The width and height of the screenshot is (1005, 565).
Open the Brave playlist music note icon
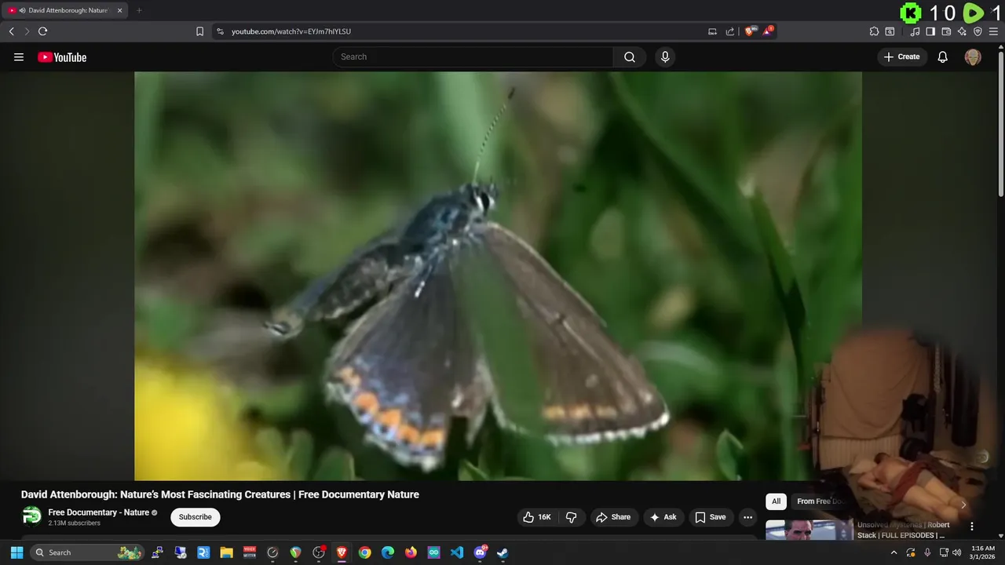pos(915,31)
